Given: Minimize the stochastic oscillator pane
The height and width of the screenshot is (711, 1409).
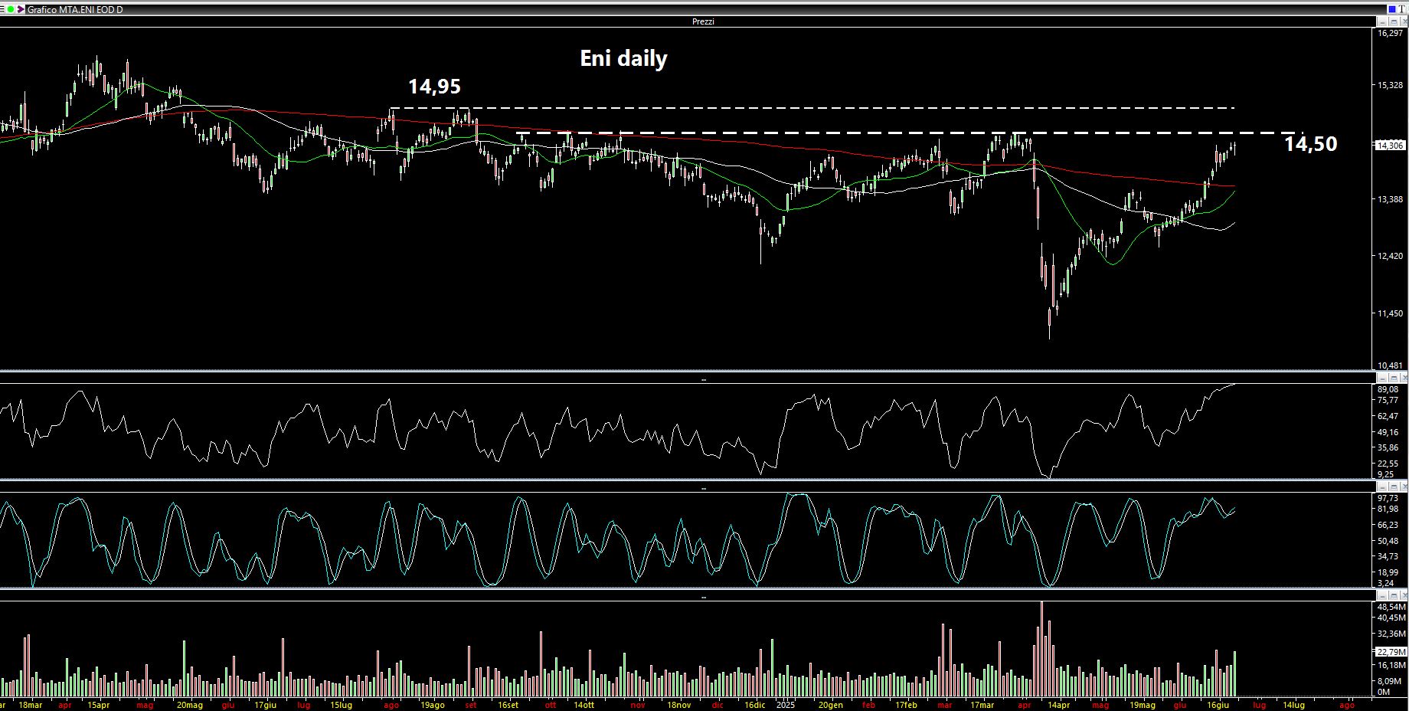Looking at the screenshot, I should [1382, 487].
